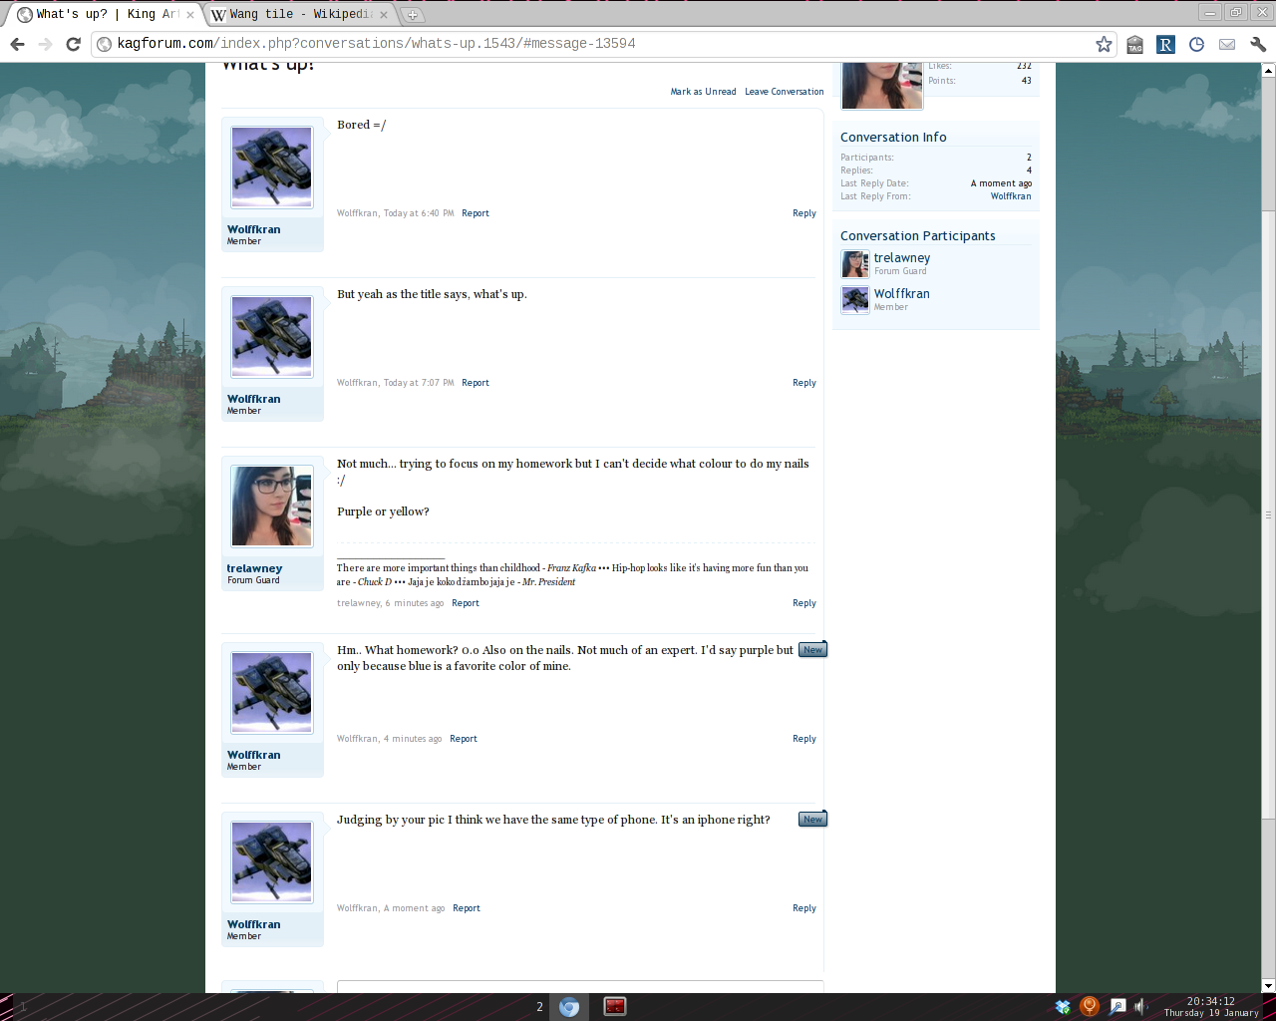This screenshot has width=1276, height=1021.
Task: Bookmark this page with the star icon
Action: click(1104, 44)
